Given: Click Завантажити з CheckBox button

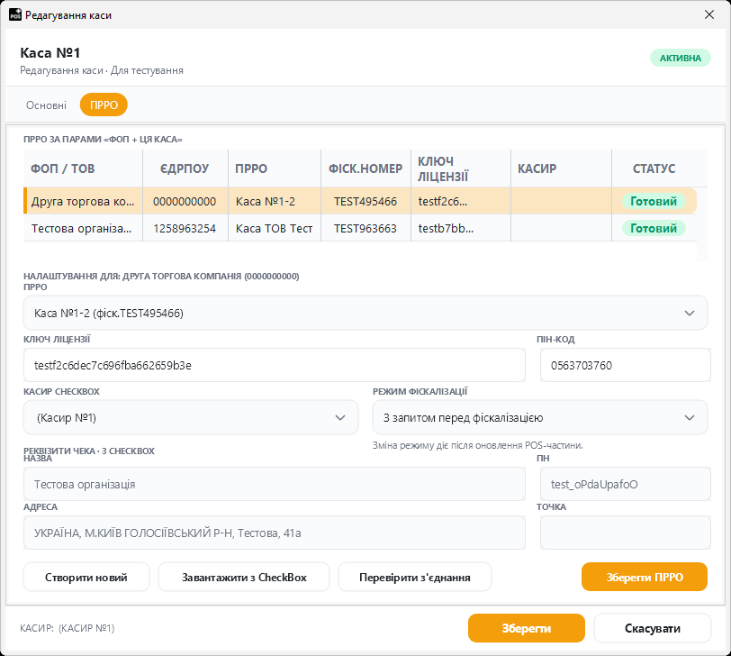Looking at the screenshot, I should point(244,577).
